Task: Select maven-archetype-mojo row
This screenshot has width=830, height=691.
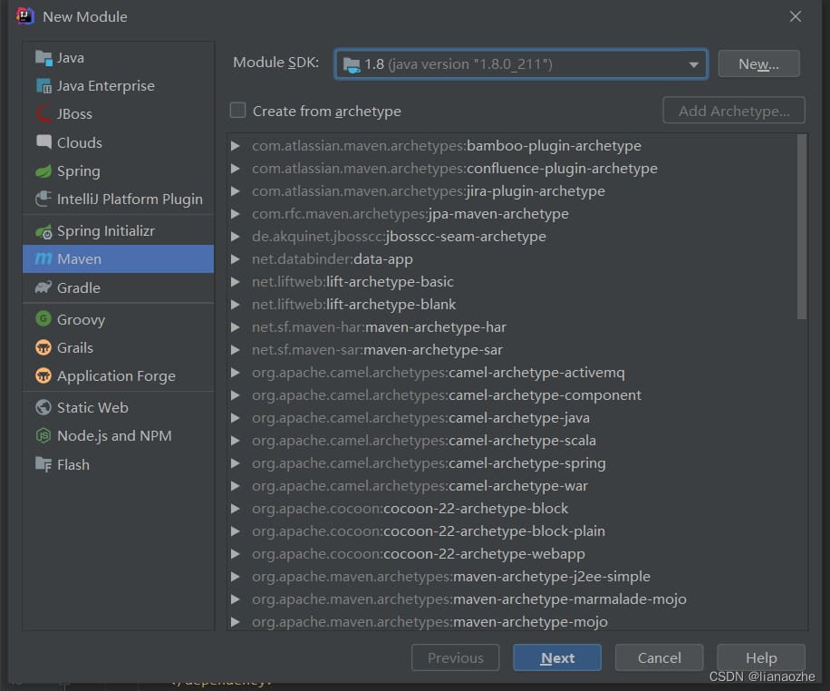Action: pyautogui.click(x=512, y=621)
